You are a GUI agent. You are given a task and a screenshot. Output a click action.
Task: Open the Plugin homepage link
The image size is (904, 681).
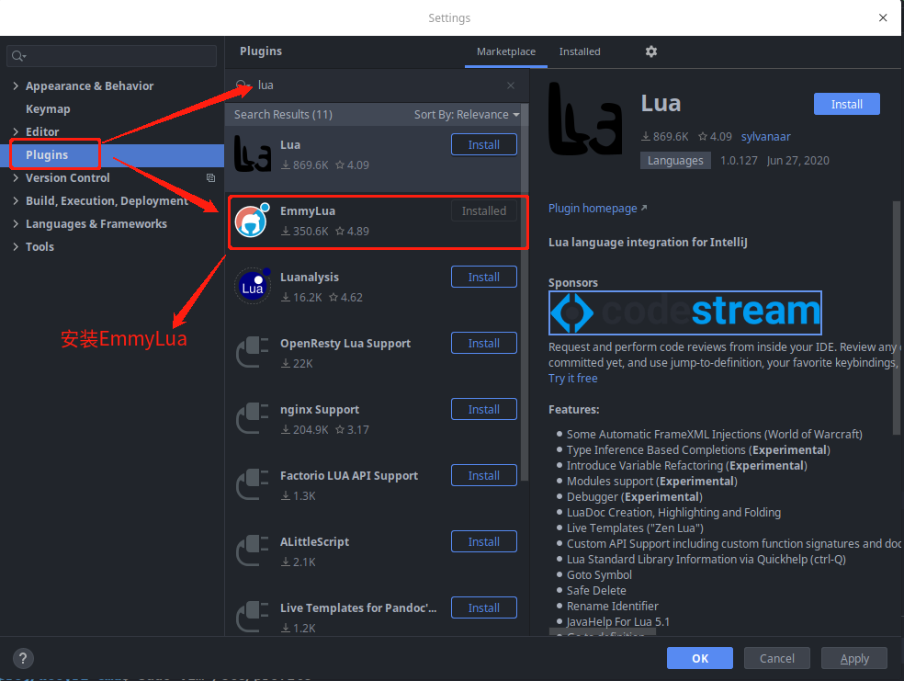[597, 209]
